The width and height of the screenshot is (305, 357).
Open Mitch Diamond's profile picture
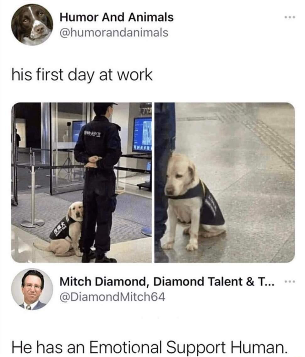(32, 289)
